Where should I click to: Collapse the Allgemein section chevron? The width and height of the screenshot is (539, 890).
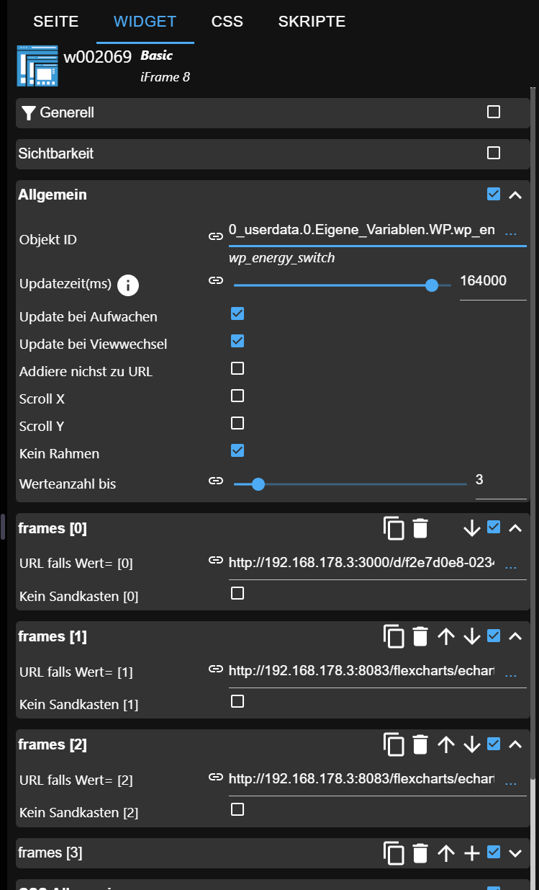pos(515,194)
